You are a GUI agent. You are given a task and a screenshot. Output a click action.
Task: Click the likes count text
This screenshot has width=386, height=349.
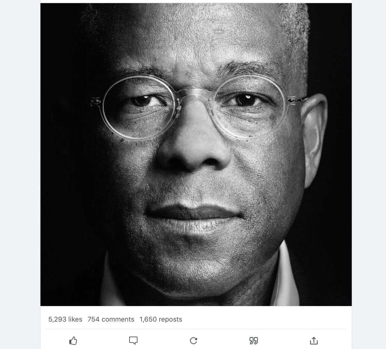(65, 319)
